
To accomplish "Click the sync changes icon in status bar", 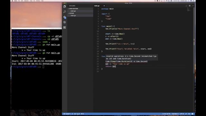I will (x=72, y=114).
